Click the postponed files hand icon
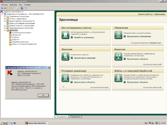This screenshot has width=167, height=125. 118,78
